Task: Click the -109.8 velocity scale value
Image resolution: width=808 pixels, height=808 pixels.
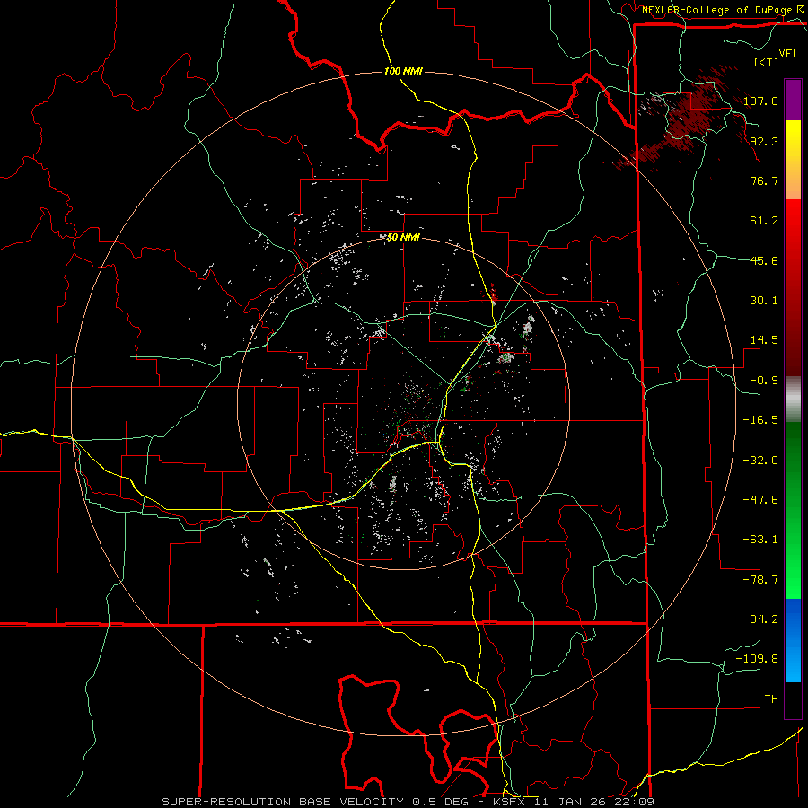Action: tap(757, 659)
